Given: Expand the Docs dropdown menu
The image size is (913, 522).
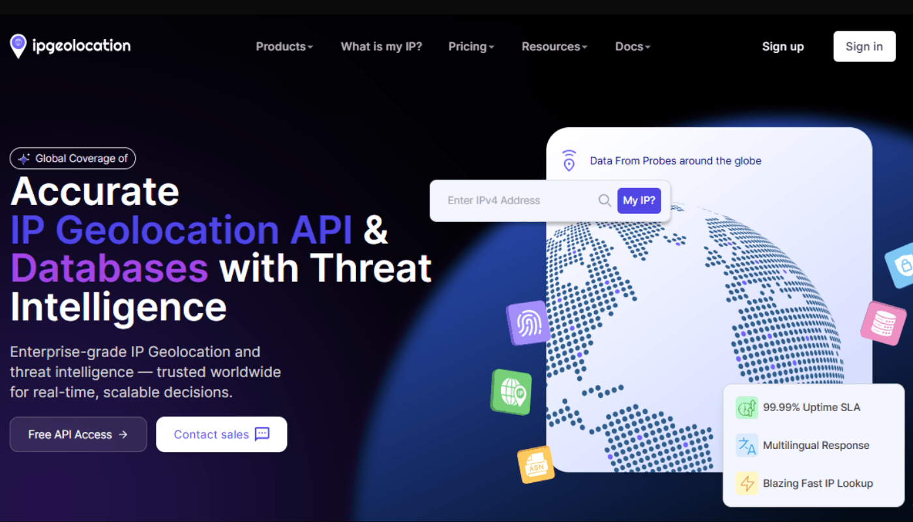Looking at the screenshot, I should pos(633,46).
